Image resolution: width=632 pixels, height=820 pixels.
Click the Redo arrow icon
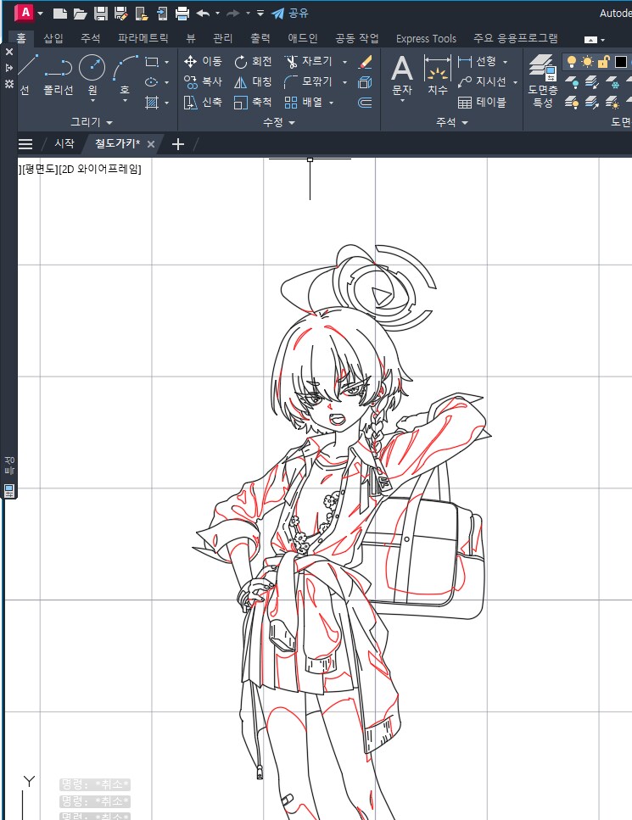pos(232,13)
